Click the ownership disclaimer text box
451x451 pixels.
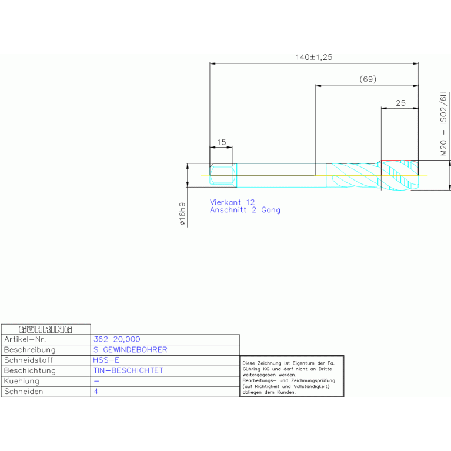292,376
